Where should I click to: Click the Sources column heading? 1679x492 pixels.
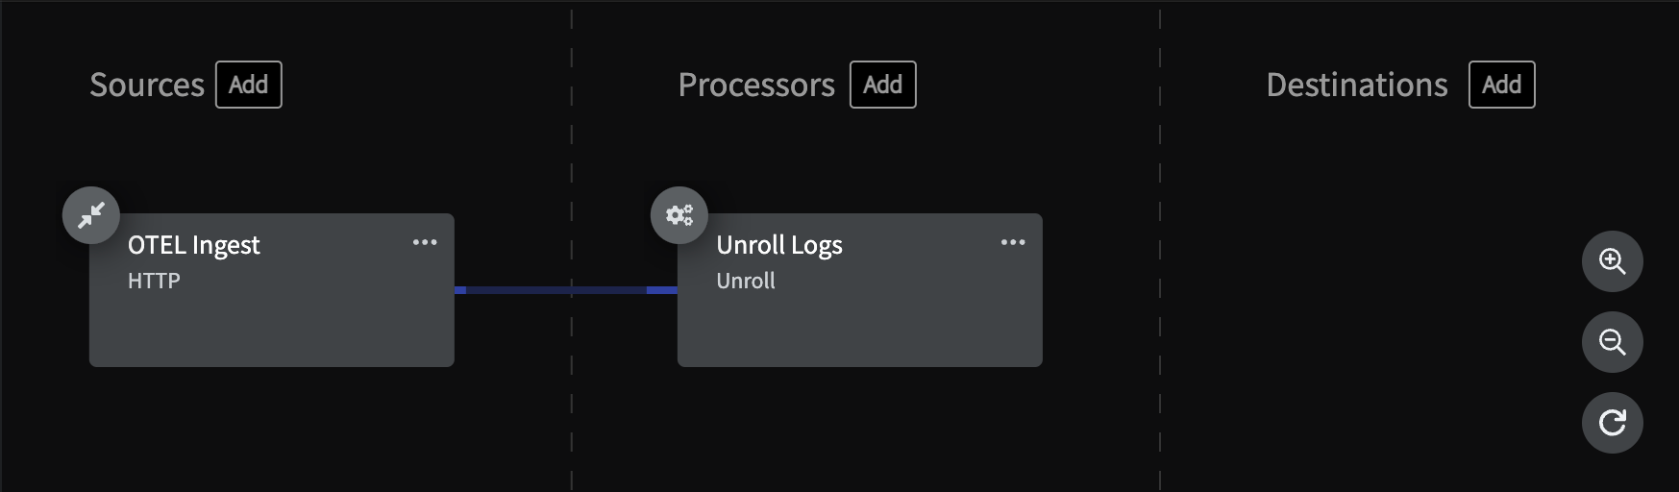point(147,85)
